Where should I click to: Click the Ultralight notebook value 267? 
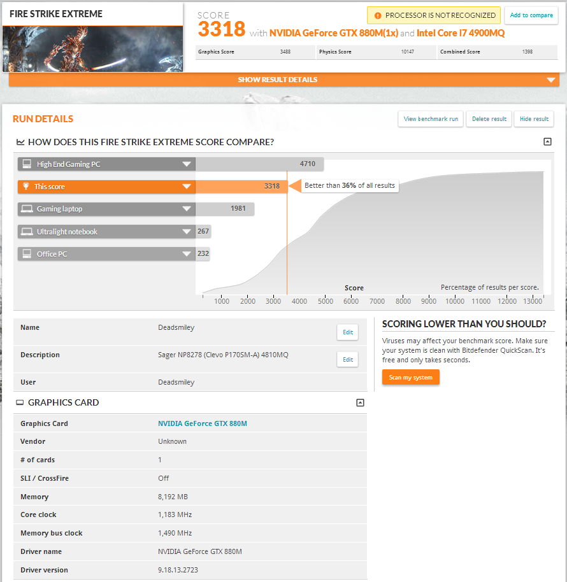[203, 231]
